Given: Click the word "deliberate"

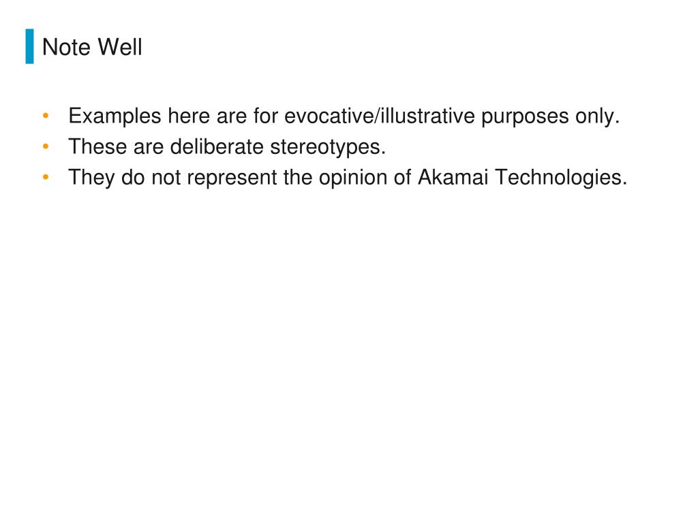Looking at the screenshot, I should (217, 146).
